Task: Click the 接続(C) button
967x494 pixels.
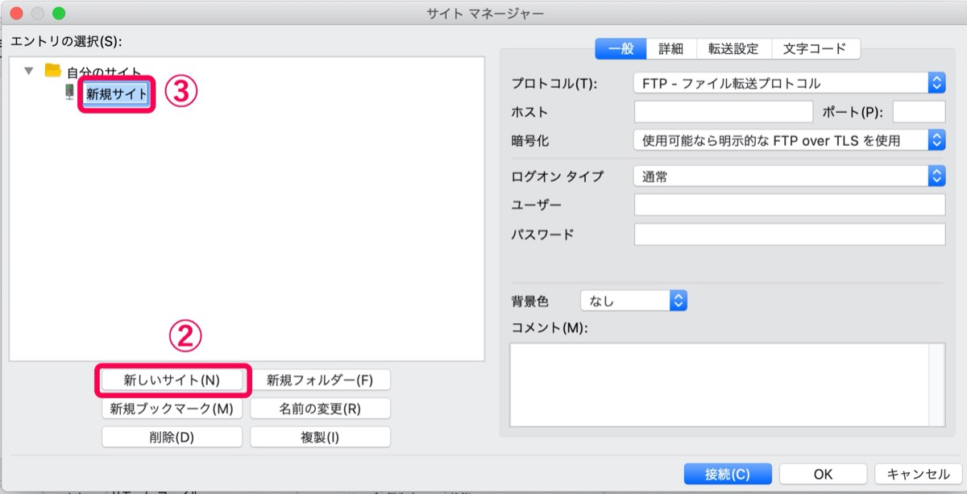Action: (728, 474)
